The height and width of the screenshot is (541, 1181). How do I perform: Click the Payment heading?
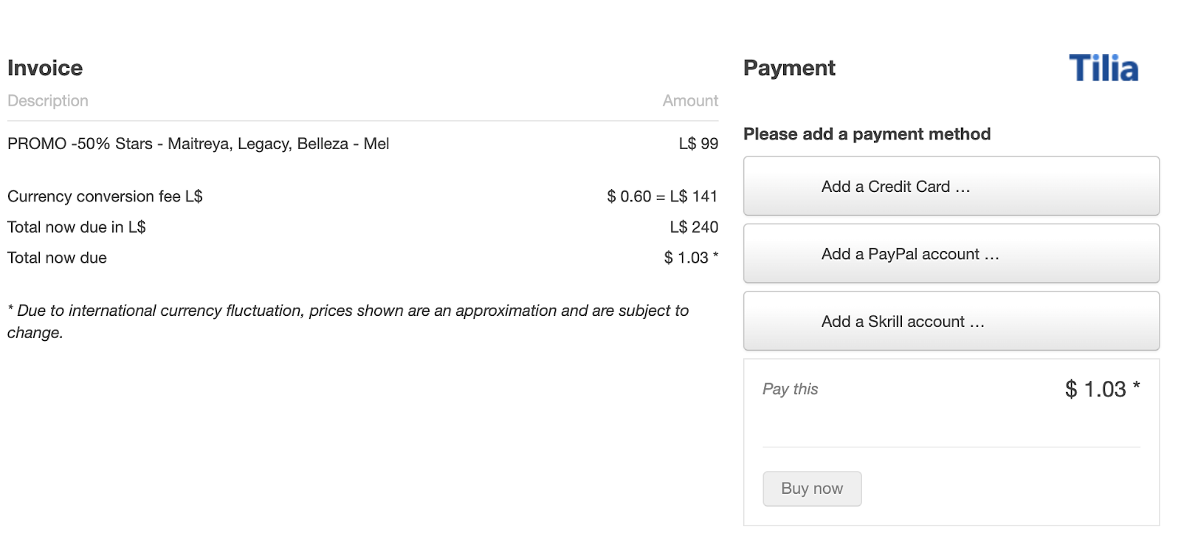click(789, 68)
